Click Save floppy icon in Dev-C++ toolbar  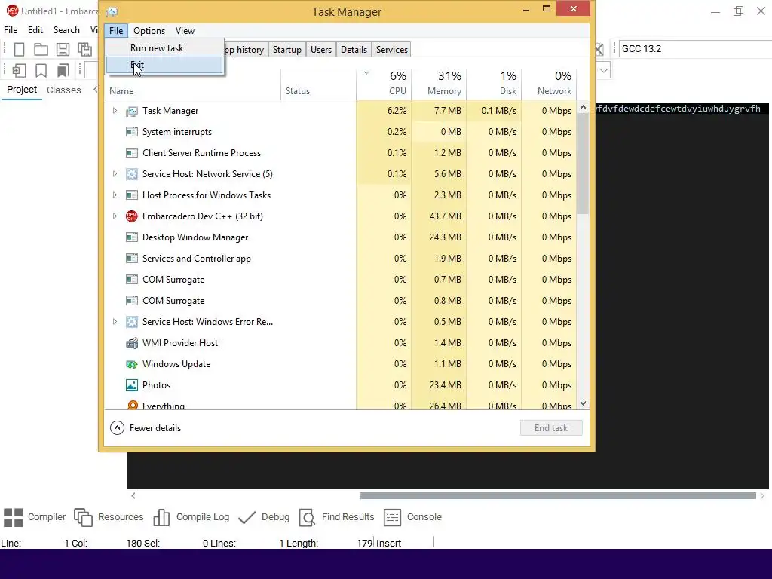tap(63, 49)
